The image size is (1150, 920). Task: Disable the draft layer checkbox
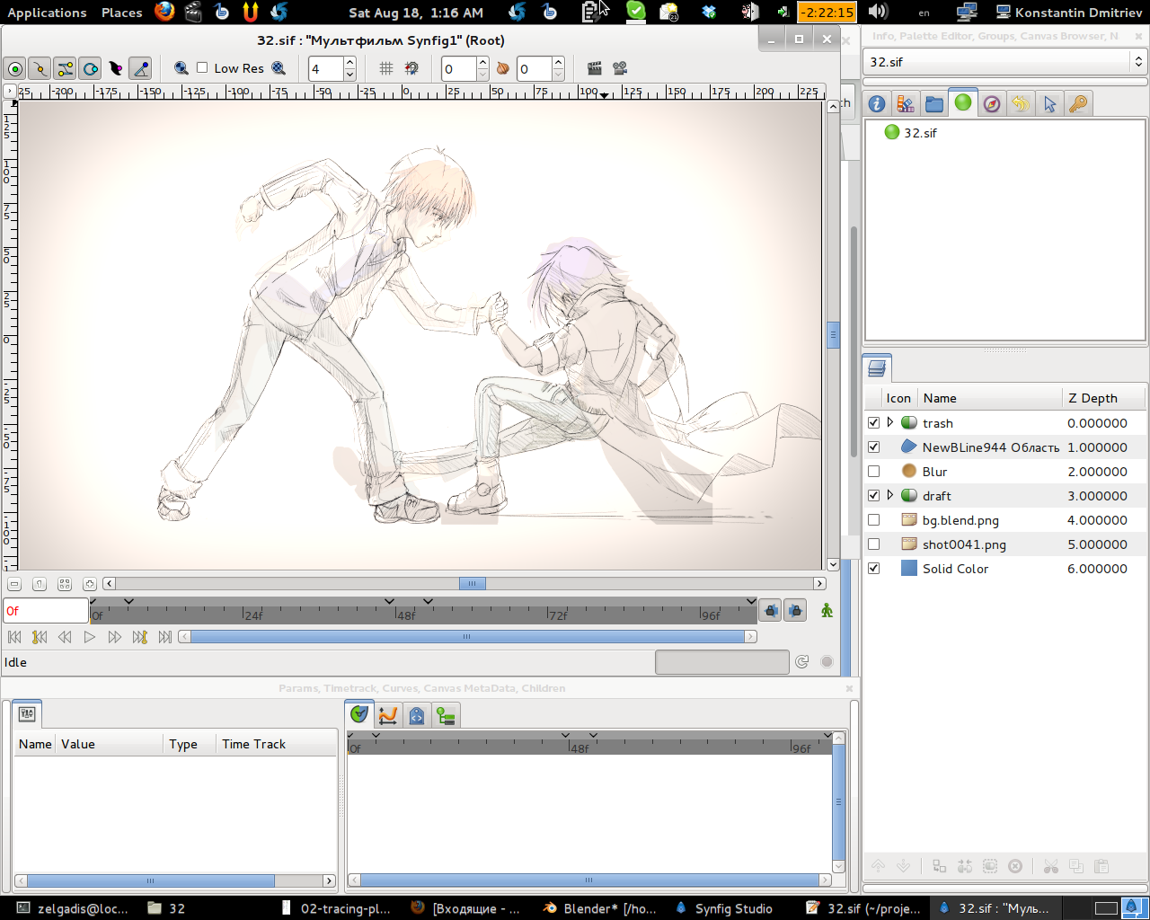point(873,495)
